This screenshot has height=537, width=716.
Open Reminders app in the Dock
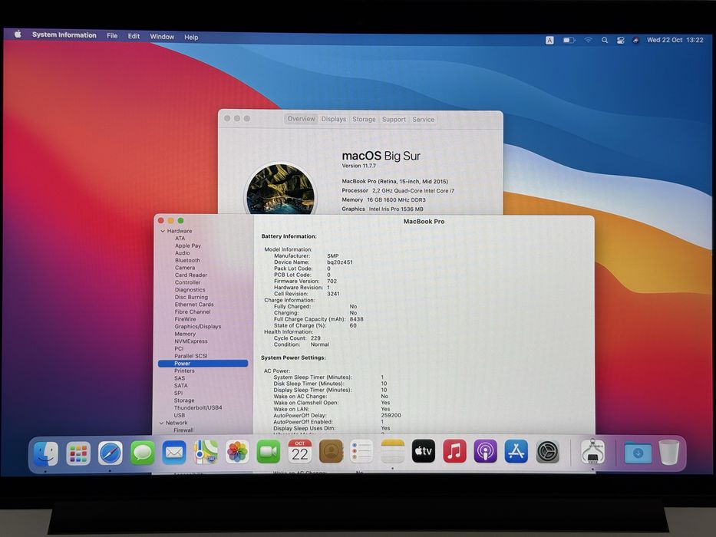[361, 452]
